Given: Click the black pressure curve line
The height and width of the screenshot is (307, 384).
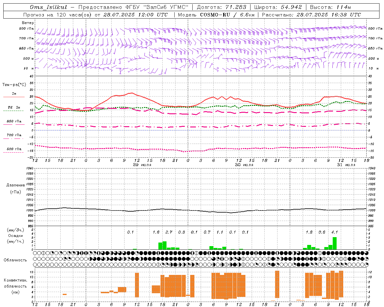Looking at the screenshot, I should click(201, 211).
